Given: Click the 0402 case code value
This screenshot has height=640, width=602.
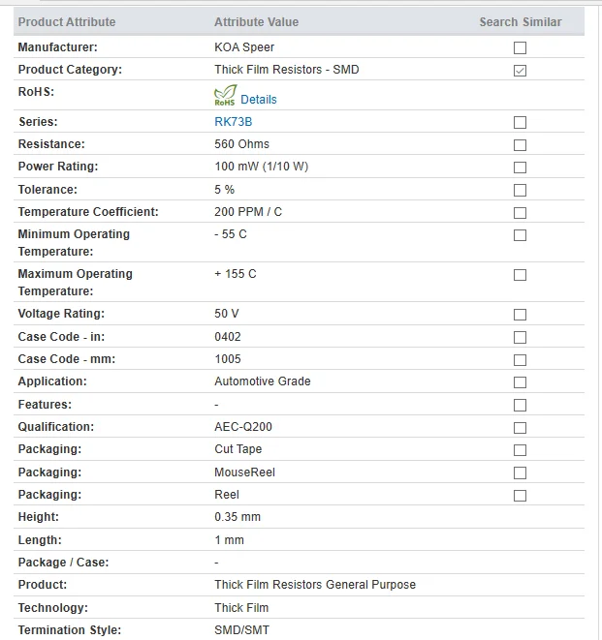Looking at the screenshot, I should [228, 337].
